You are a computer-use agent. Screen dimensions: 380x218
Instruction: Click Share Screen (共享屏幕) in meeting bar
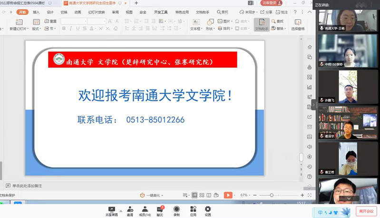[x=112, y=211]
